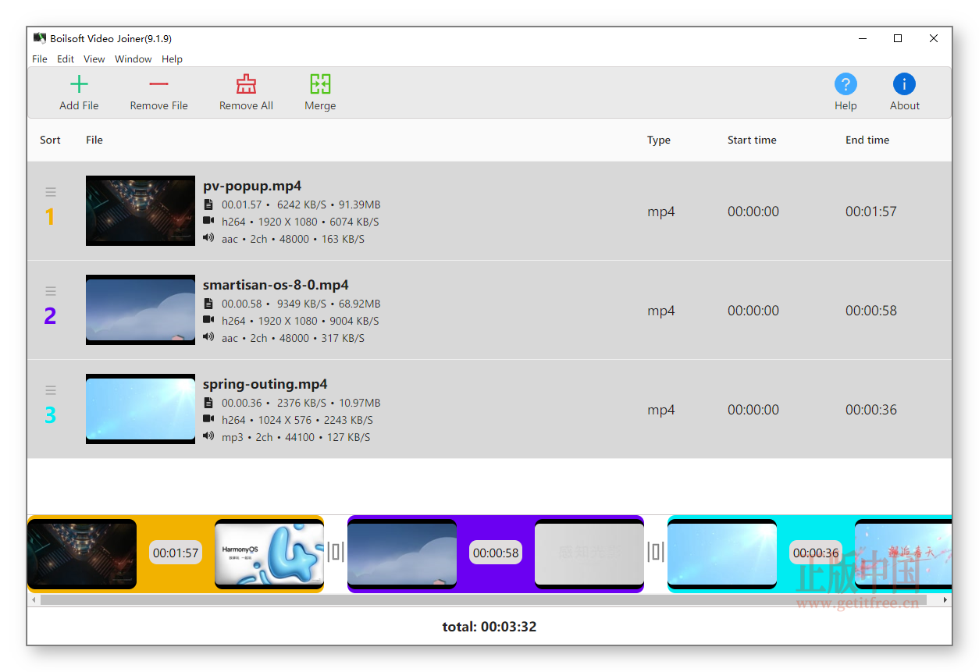Click the first frame in the yellow timeline clip
Image resolution: width=979 pixels, height=672 pixels.
(82, 554)
